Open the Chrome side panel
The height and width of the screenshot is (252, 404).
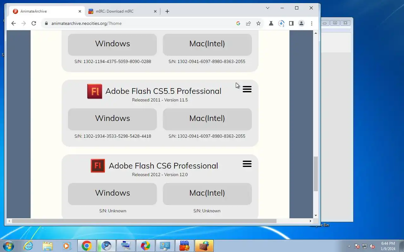click(x=291, y=23)
